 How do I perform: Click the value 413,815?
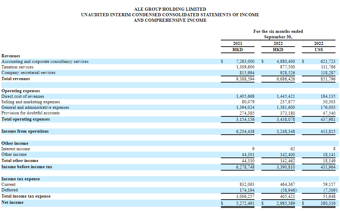(328, 132)
